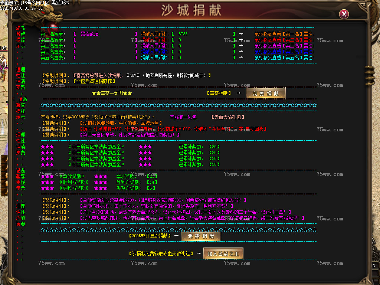380x285 pixels.
Task: Click timestamp 2021/10/10 in top-left corner
Action: click(21, 8)
